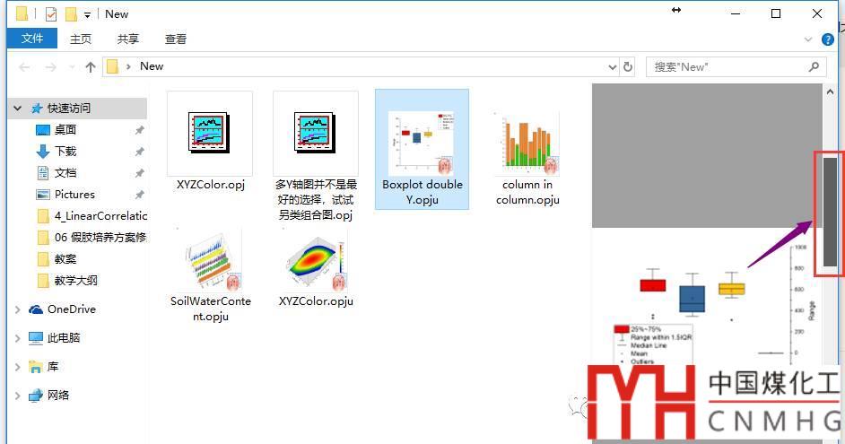This screenshot has height=444, width=845.
Task: Click the New Folder quick access icon
Action: point(71,14)
